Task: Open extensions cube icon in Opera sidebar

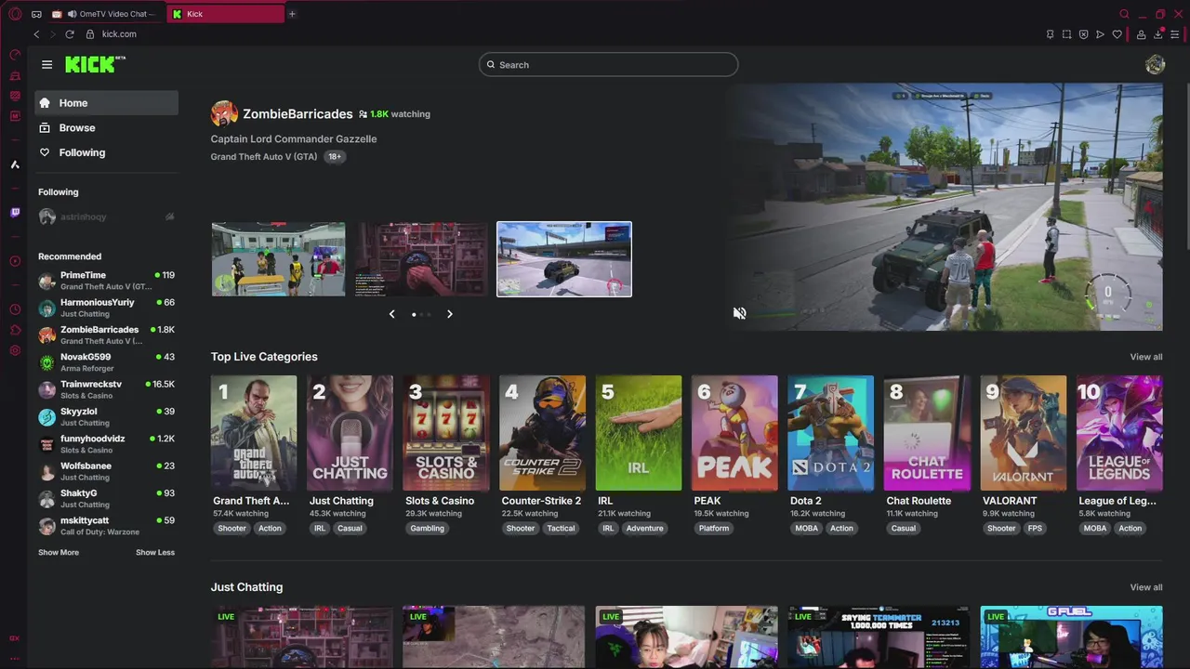Action: click(x=15, y=330)
